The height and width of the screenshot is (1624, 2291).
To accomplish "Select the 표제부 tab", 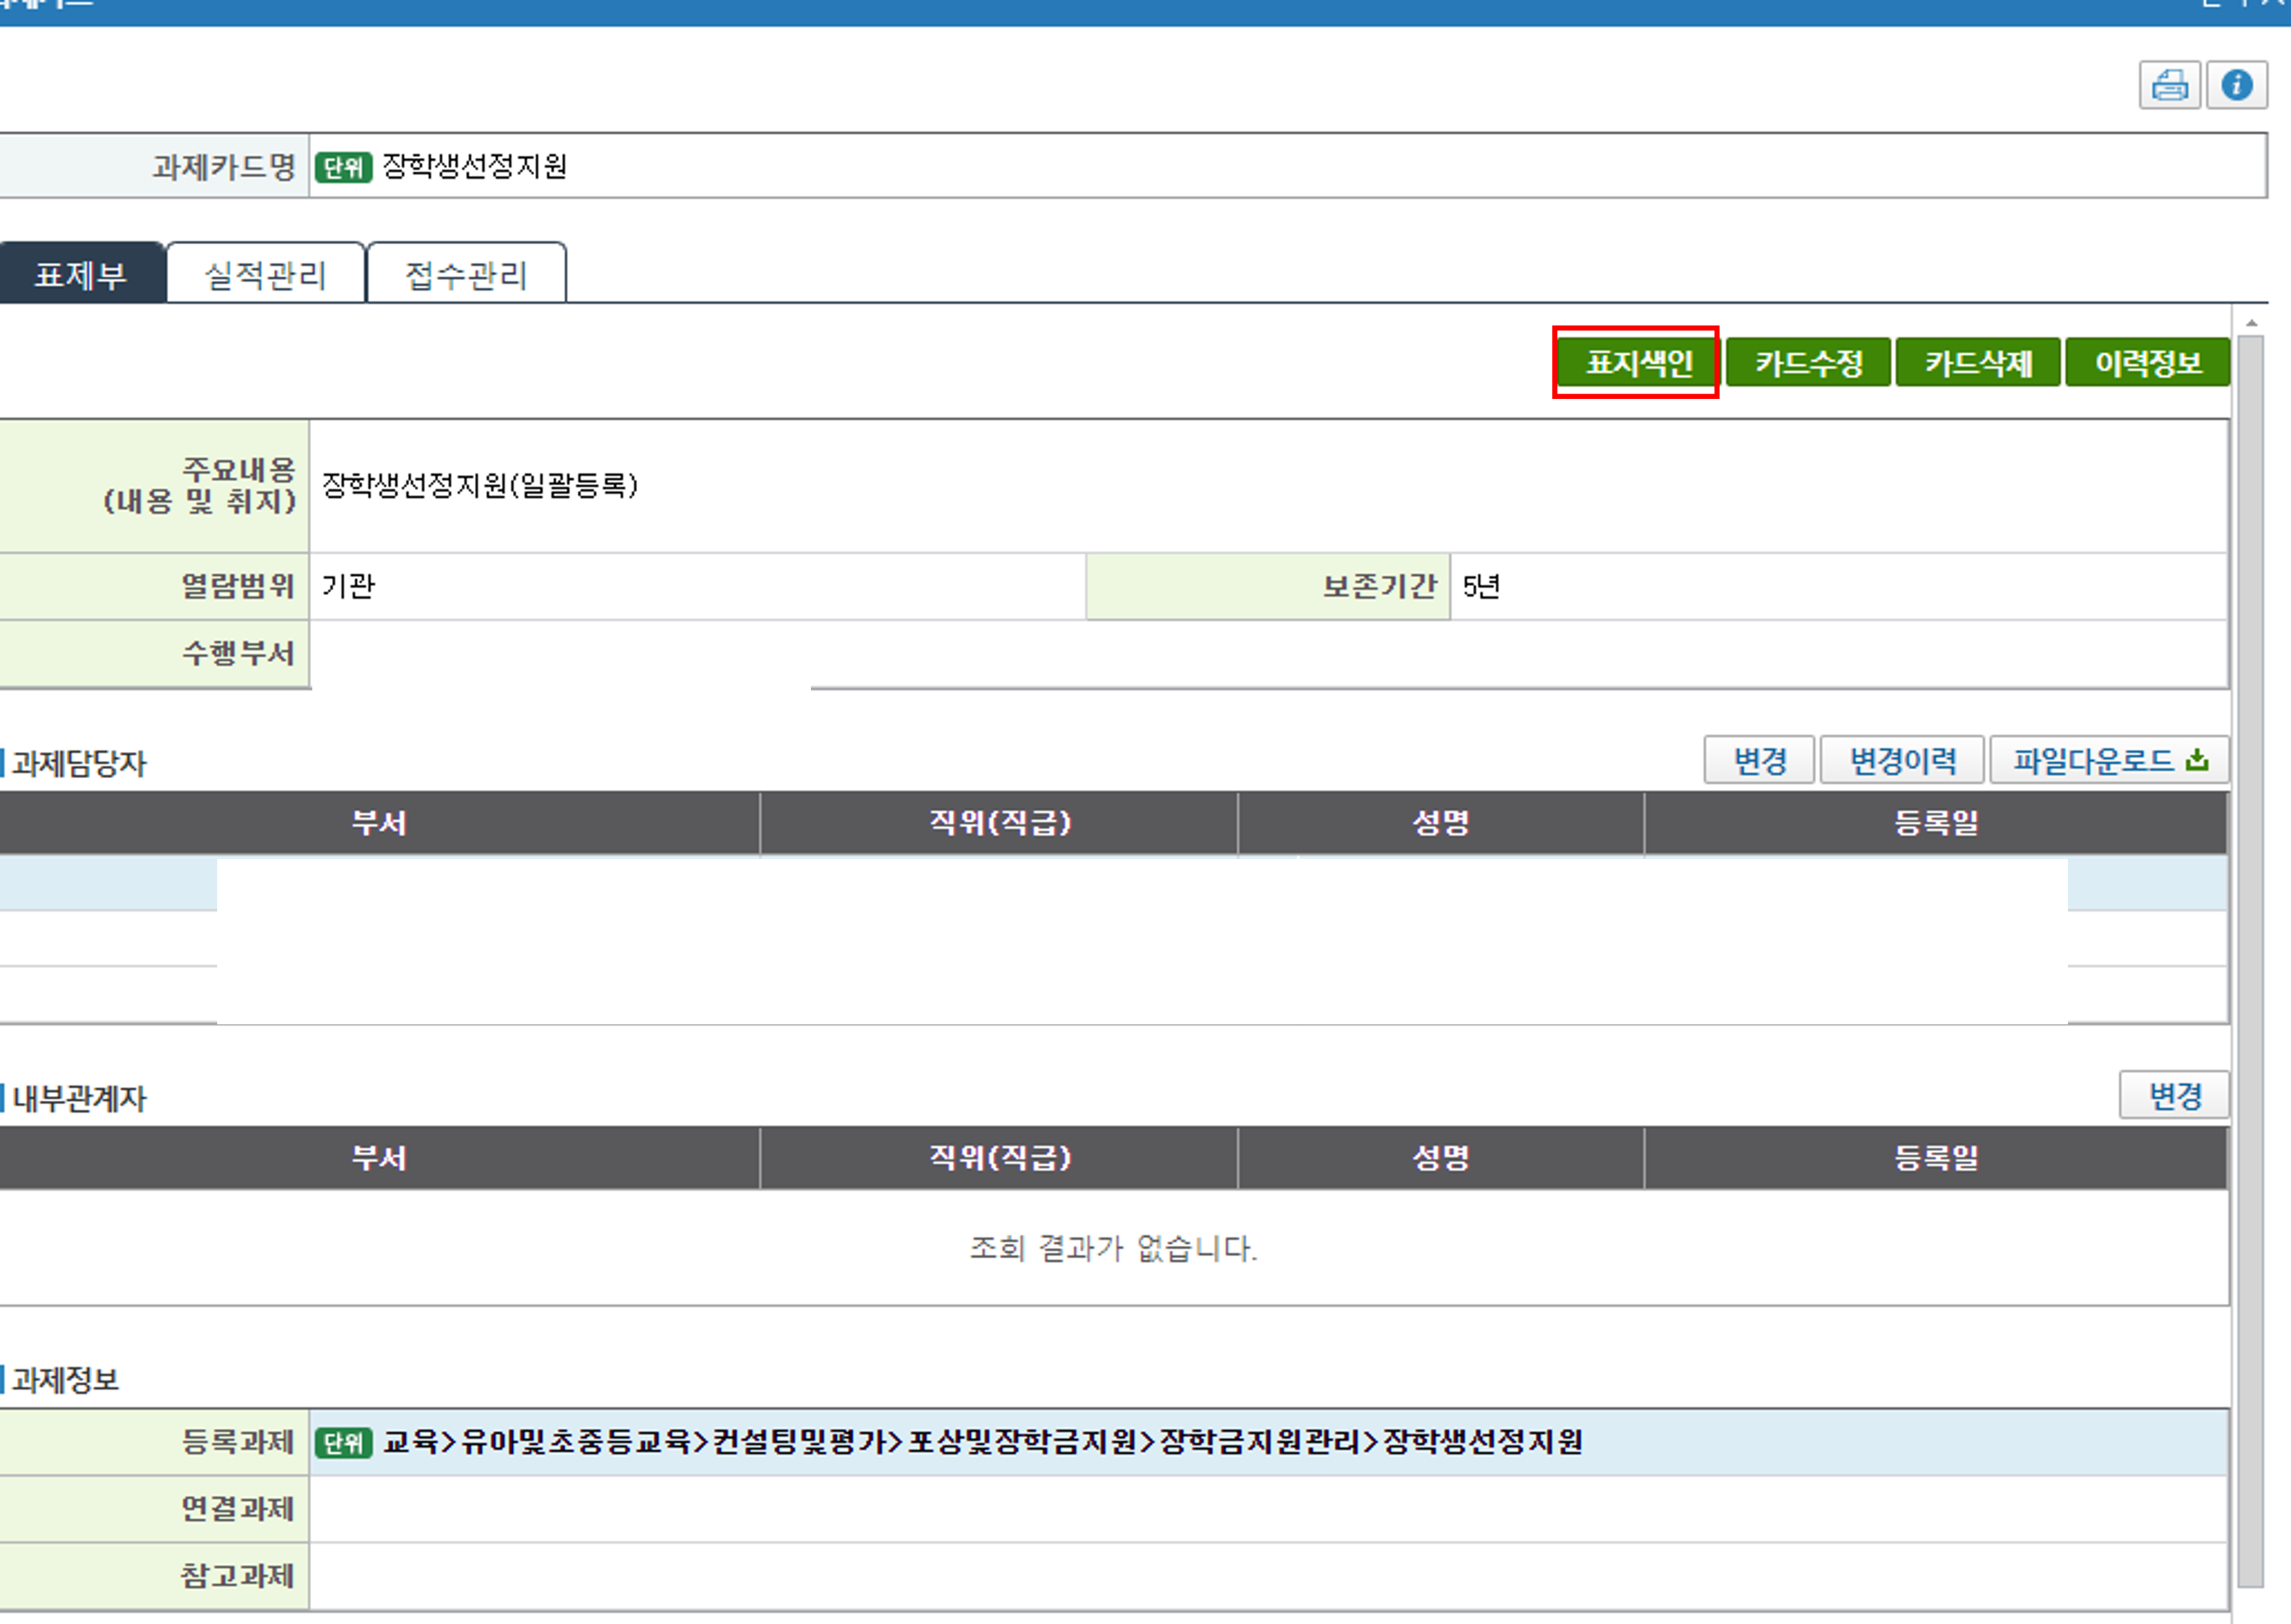I will pos(81,275).
